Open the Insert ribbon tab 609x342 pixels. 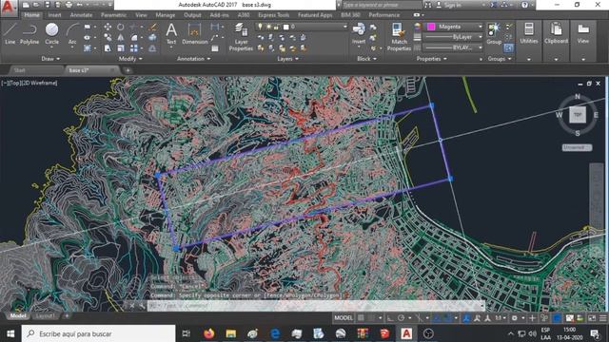[54, 15]
